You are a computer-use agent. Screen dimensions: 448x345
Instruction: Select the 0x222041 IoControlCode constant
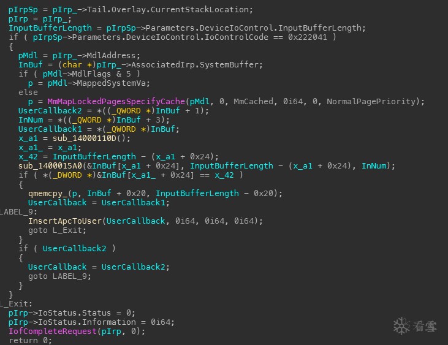[308, 37]
